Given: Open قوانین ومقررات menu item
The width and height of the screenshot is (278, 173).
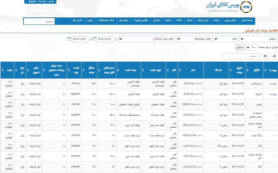Looking at the screenshot, I should [x=141, y=20].
